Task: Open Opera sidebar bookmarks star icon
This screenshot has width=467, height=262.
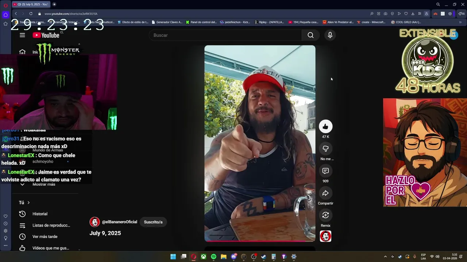Action: pos(5,24)
